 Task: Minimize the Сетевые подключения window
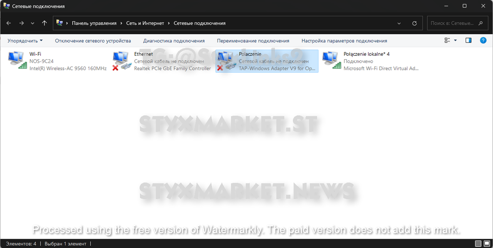446,6
